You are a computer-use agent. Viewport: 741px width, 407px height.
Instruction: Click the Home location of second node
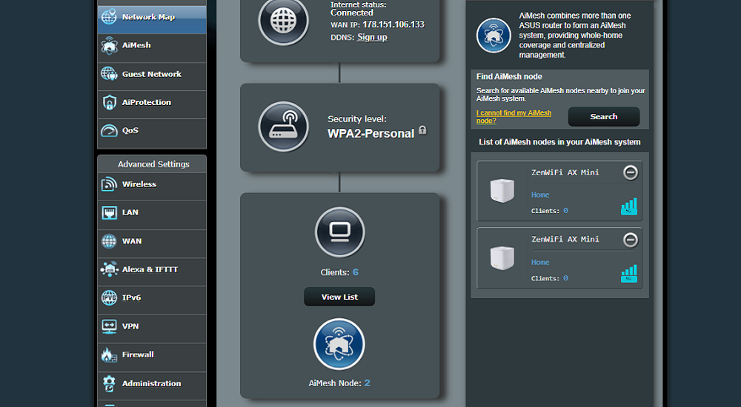click(540, 263)
